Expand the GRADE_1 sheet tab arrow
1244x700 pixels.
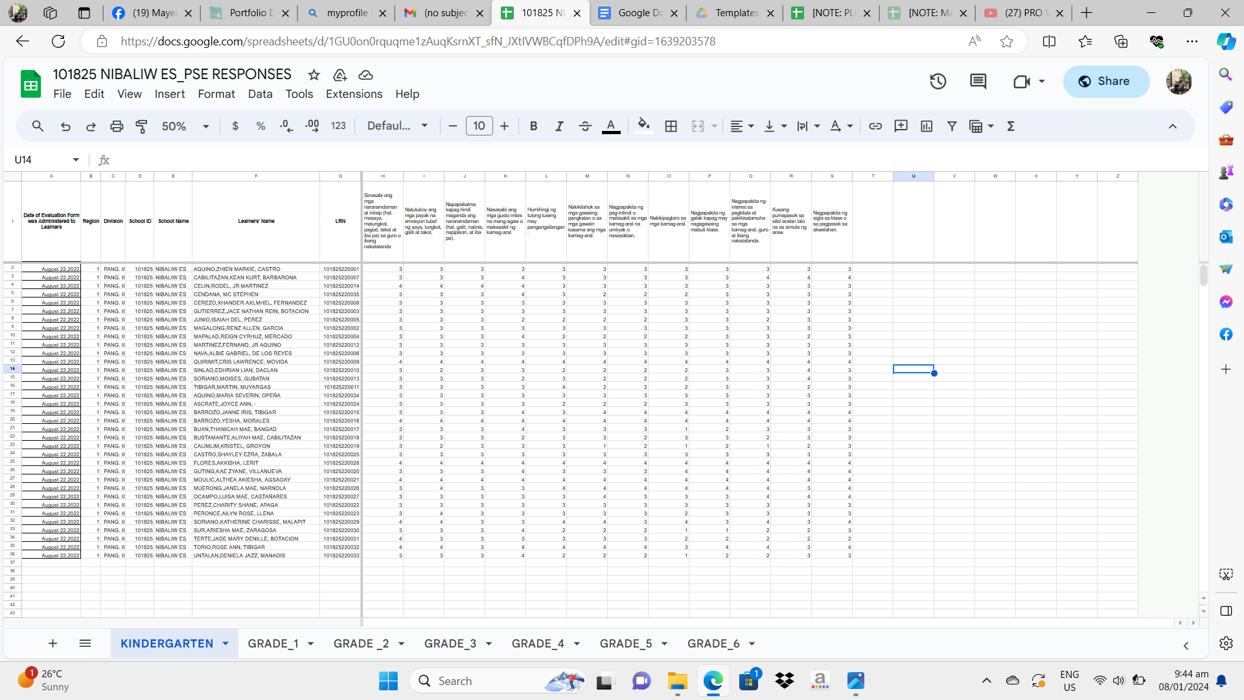click(x=311, y=644)
